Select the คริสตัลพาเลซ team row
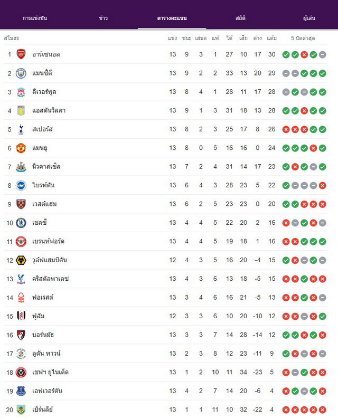Viewport: 338px width, 419px height. click(x=165, y=279)
